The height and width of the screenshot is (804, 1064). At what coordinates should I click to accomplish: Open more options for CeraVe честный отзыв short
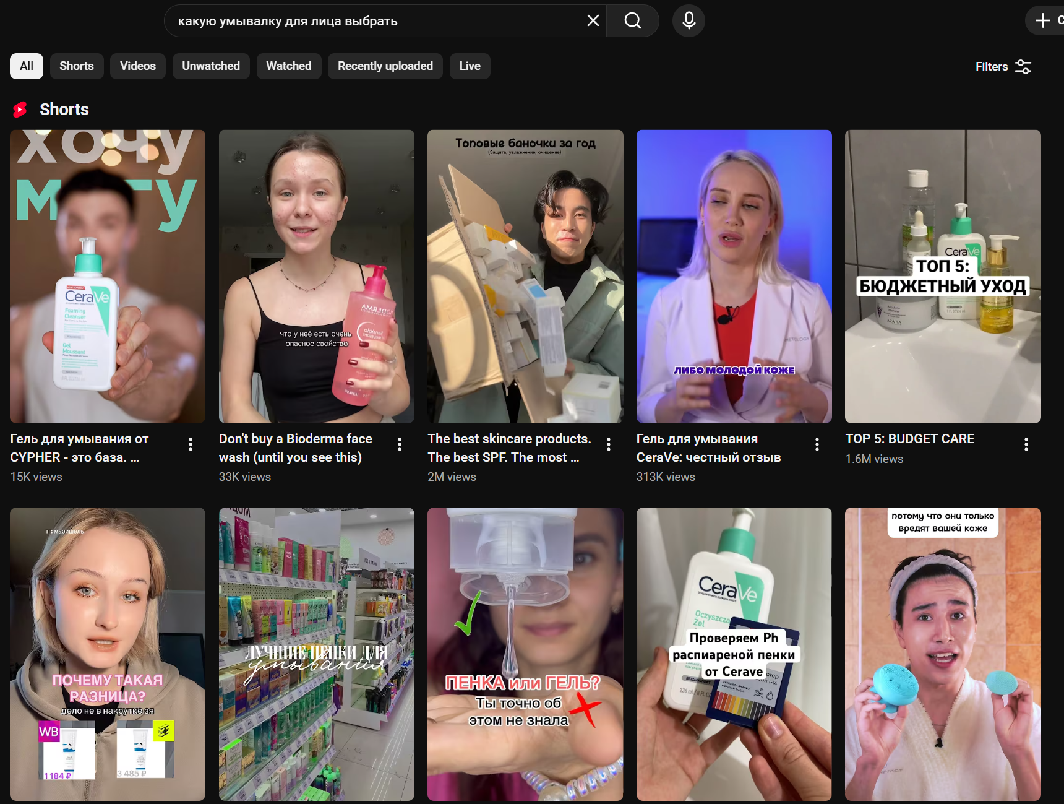817,444
